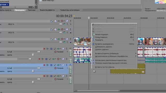166x93 pixels.
Task: Make the third video track a compositing child
Action: point(71,42)
